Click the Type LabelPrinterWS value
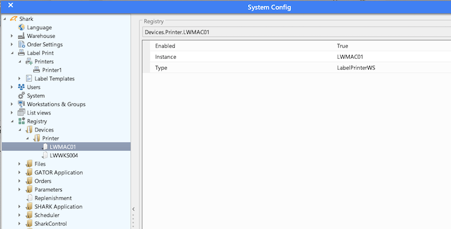The height and width of the screenshot is (229, 451). click(356, 68)
